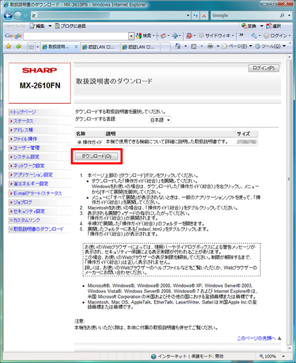Open the search provider dropdown arrow
Viewport: 296px width, 363px height.
pos(289,15)
